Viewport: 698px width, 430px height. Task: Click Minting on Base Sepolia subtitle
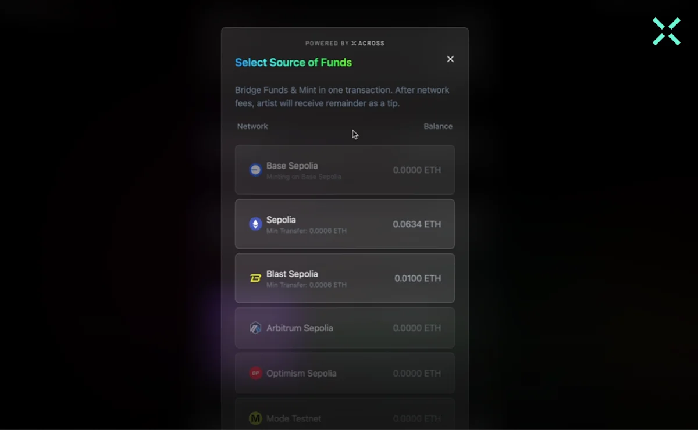click(304, 177)
